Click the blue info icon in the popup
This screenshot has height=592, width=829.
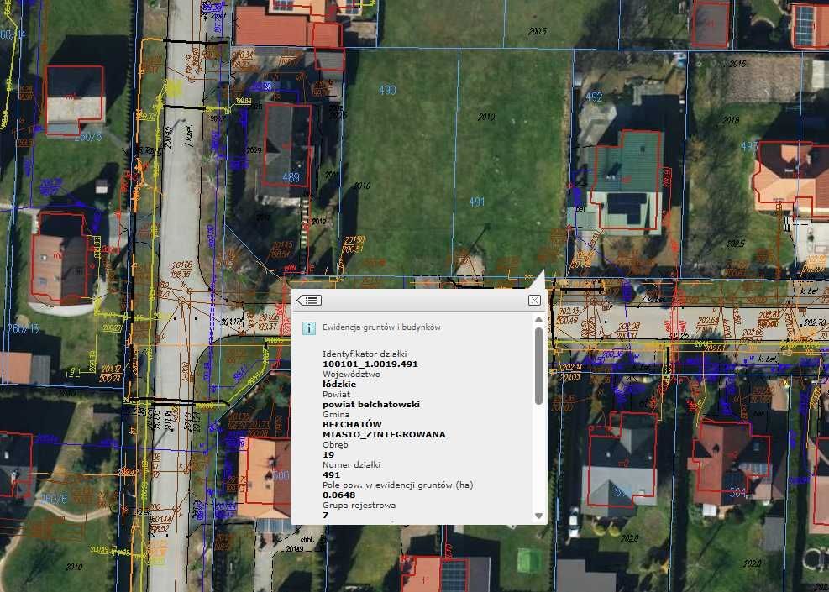(x=308, y=328)
